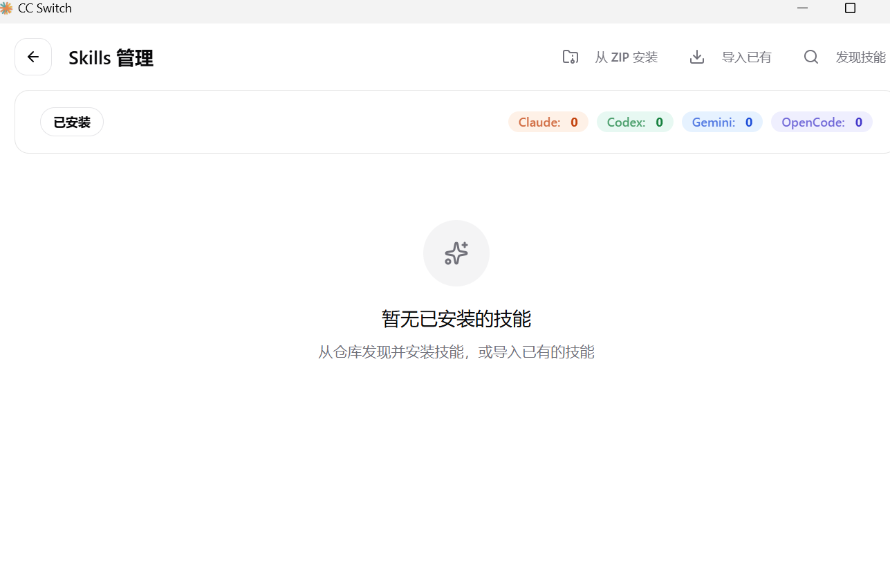Viewport: 890px width, 584px height.
Task: Click CC Switch window title text
Action: pos(45,8)
